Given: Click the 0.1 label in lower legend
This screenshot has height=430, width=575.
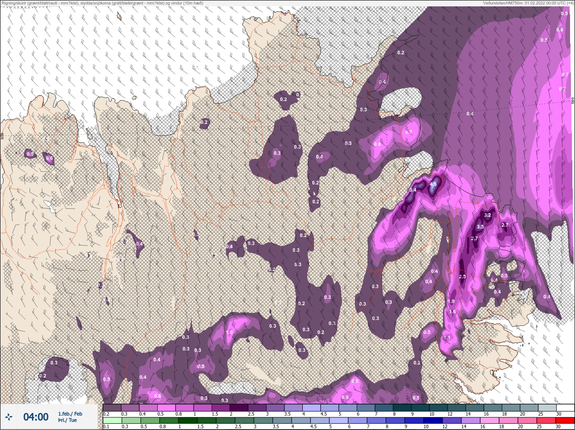Looking at the screenshot, I should 106,426.
